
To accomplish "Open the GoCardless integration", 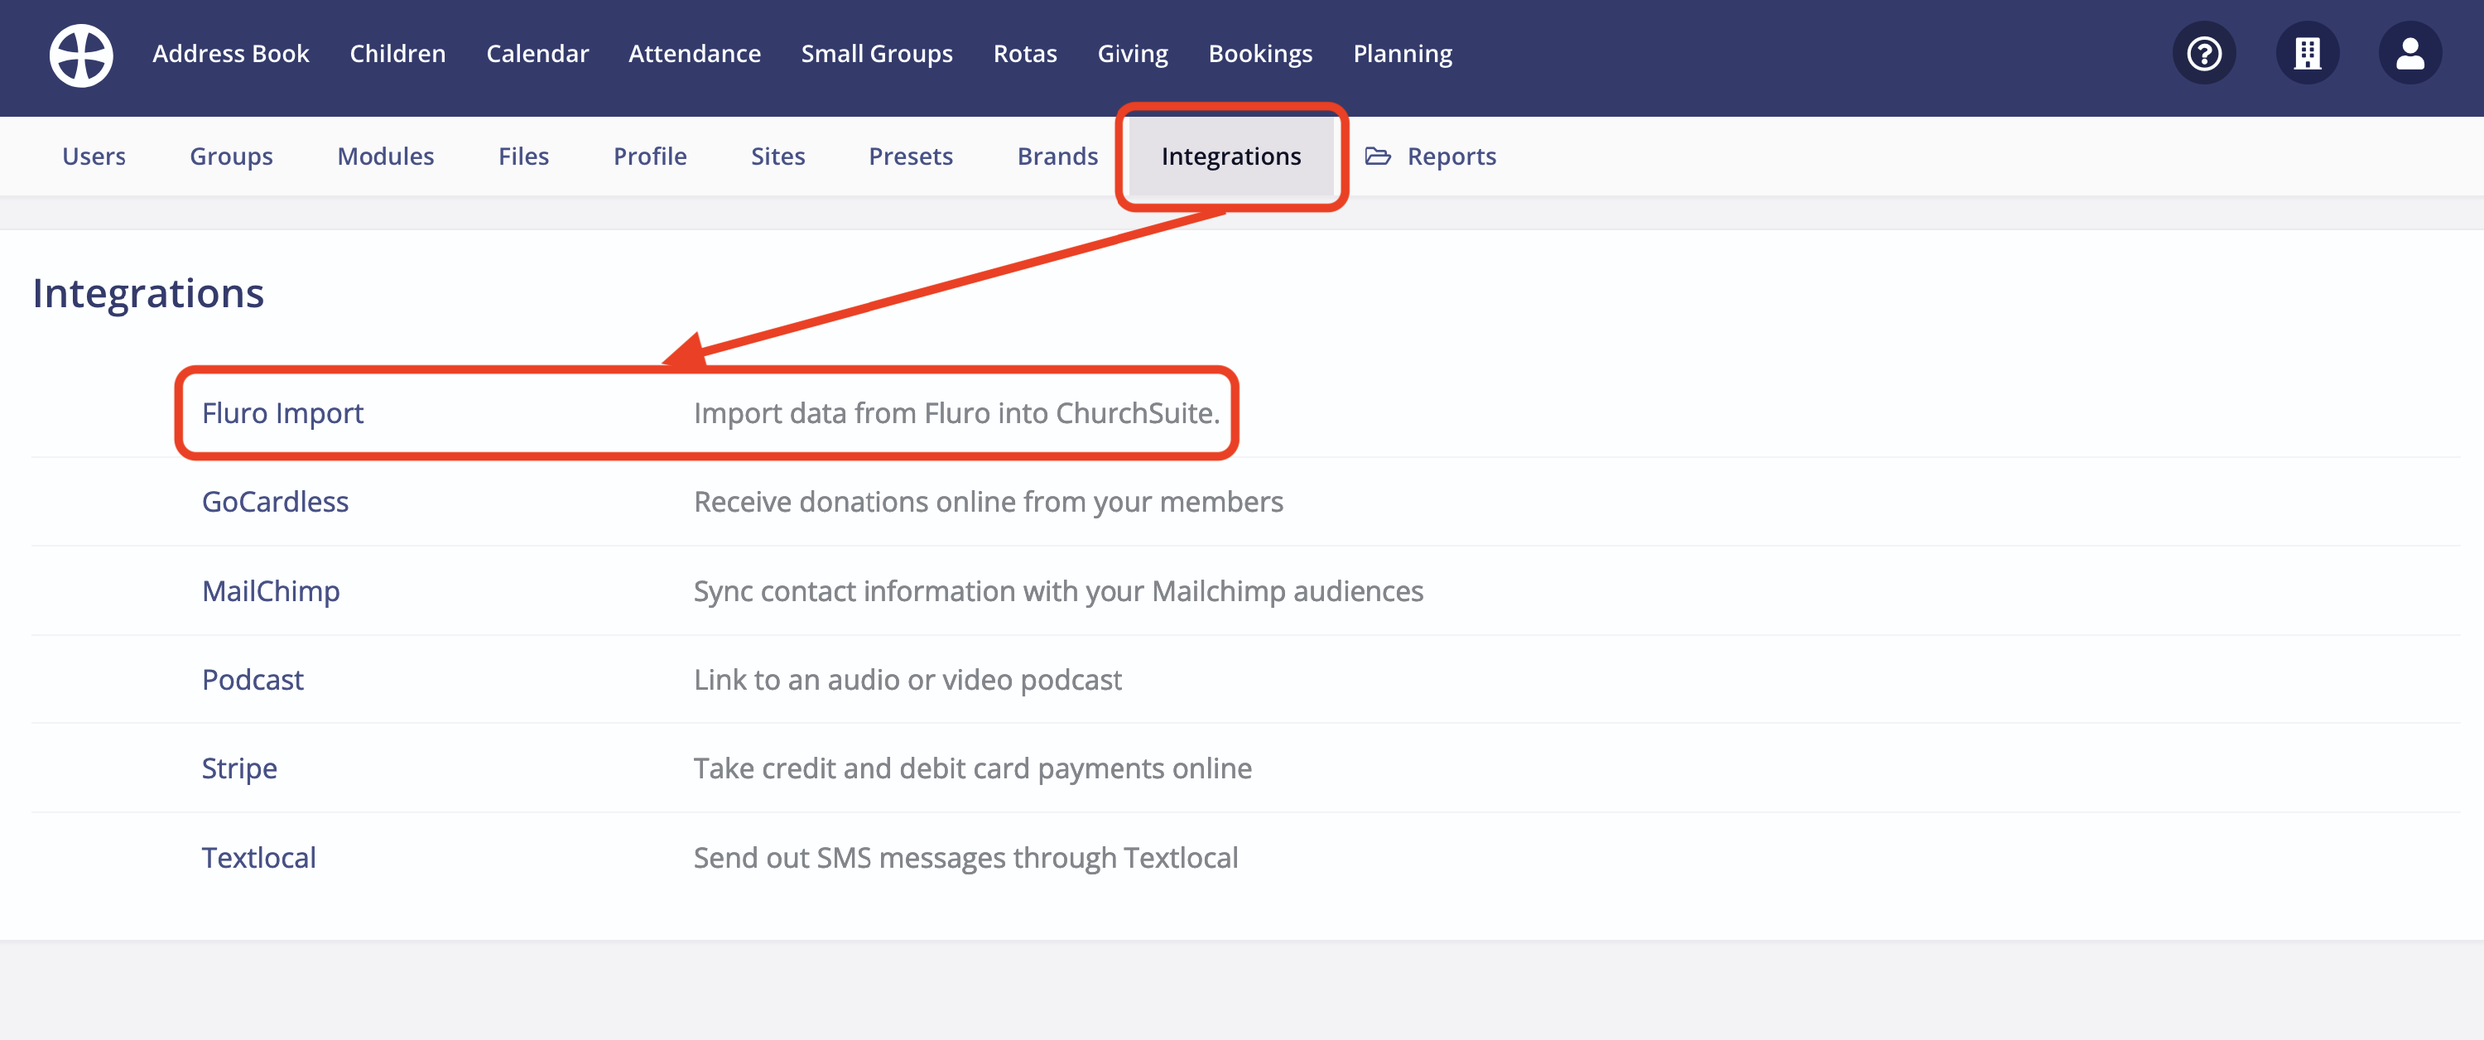I will pos(275,501).
